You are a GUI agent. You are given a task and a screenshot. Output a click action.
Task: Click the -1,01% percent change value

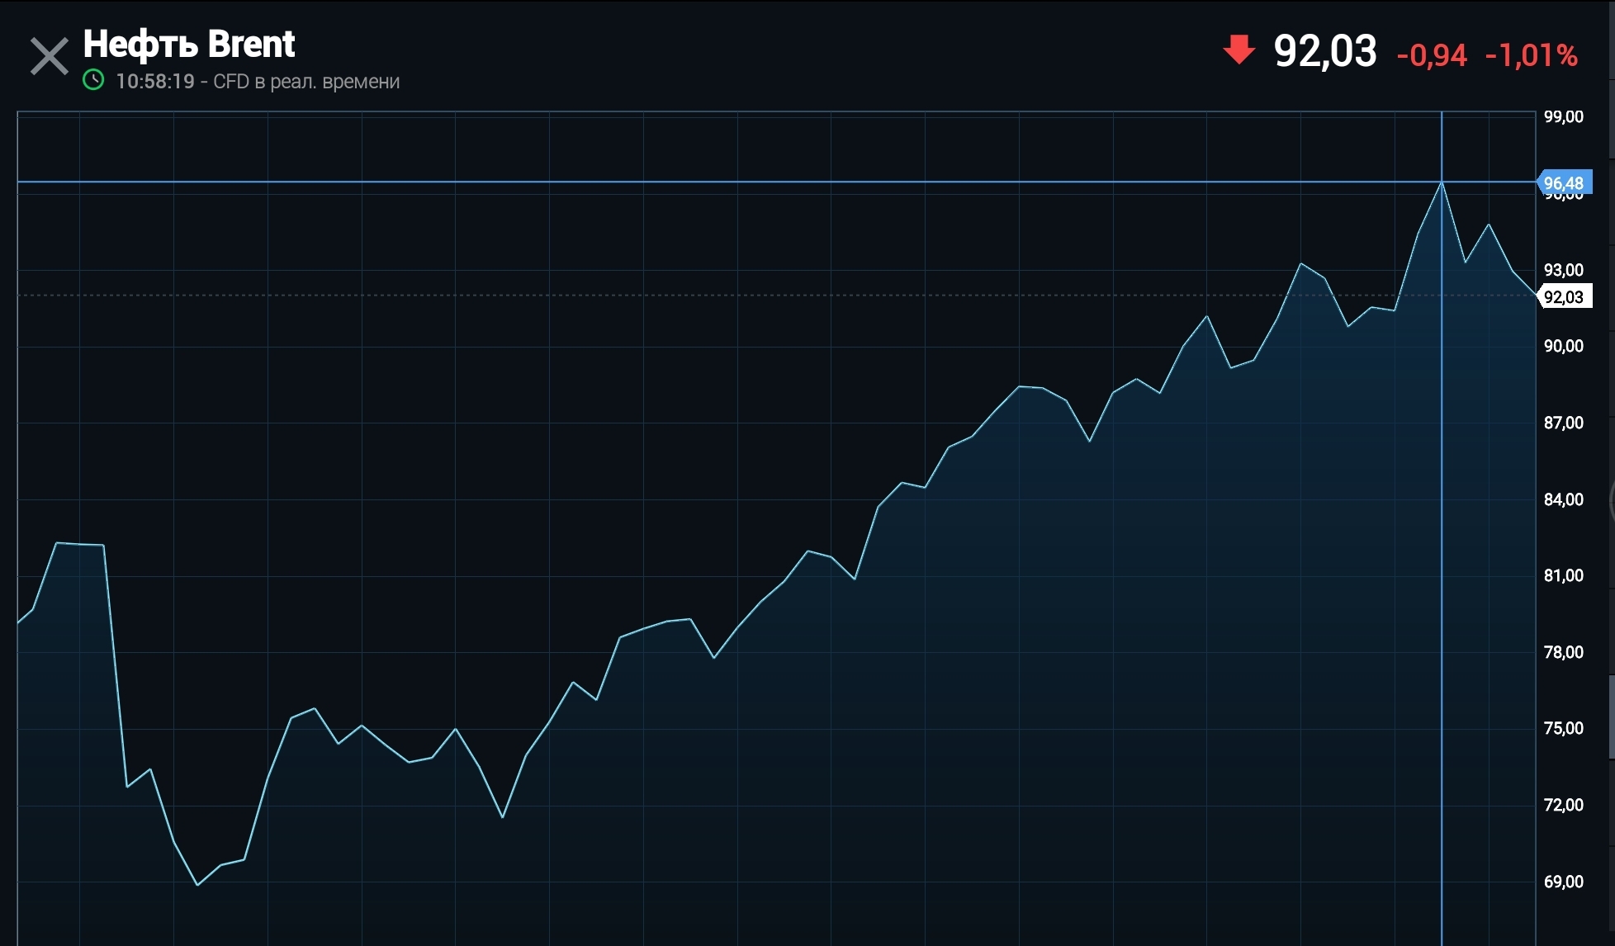point(1532,55)
